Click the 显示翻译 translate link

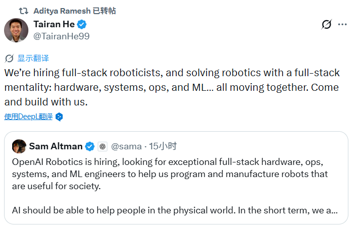[x=33, y=59]
